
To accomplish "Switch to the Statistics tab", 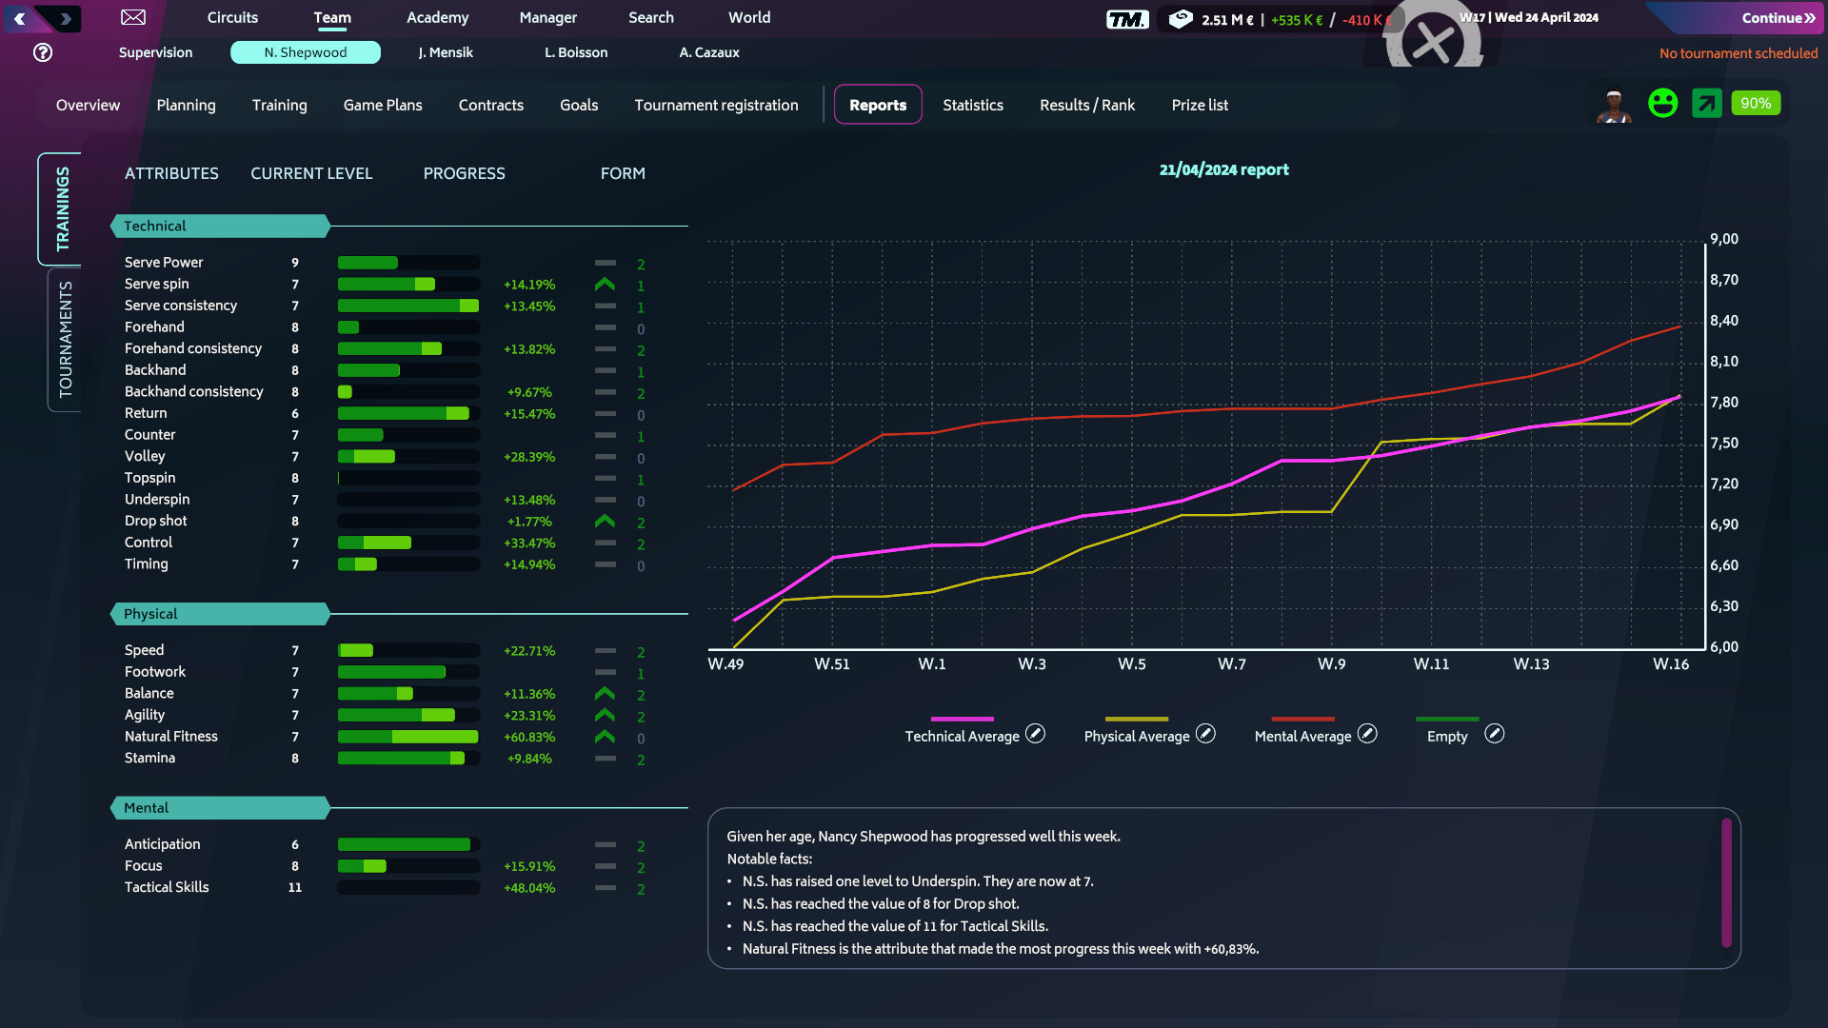I will tap(972, 105).
